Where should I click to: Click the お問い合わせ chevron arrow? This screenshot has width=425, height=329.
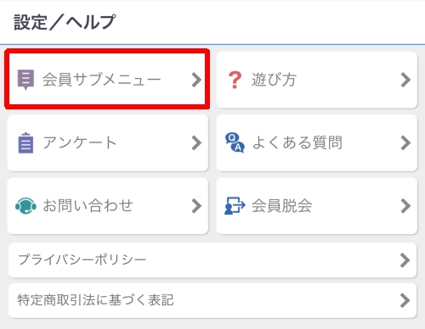196,206
